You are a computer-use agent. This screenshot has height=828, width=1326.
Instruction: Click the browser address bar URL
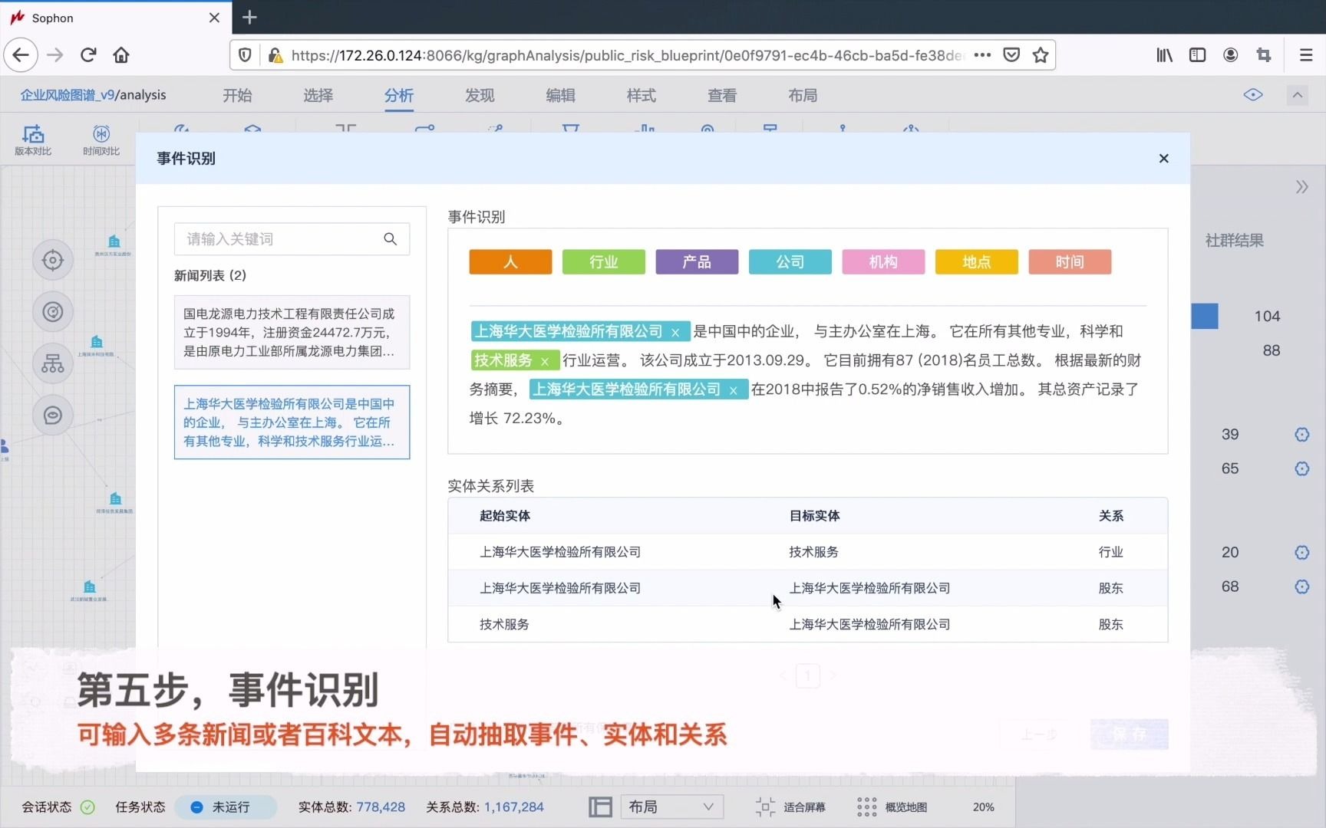[x=627, y=55]
